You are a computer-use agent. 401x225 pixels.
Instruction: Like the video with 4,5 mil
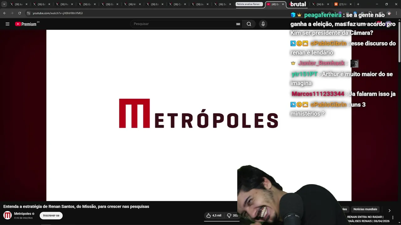(x=214, y=216)
